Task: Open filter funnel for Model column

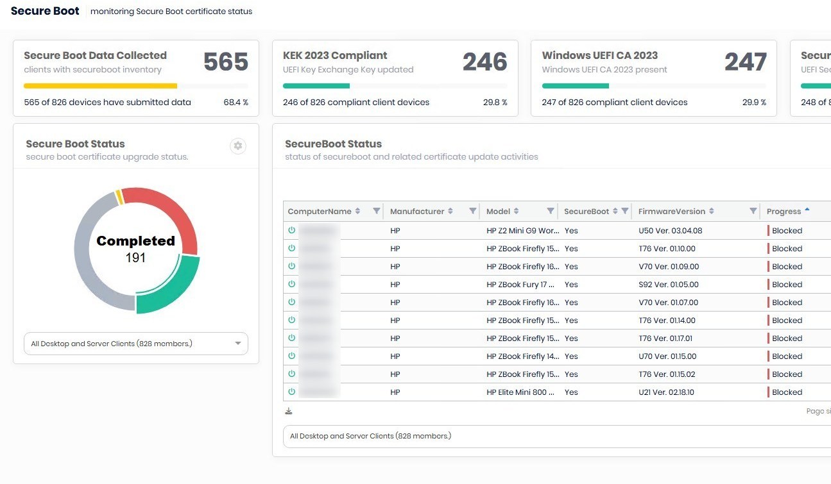Action: click(550, 212)
